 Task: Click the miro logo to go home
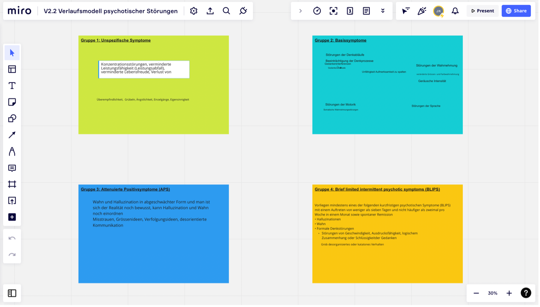tap(19, 11)
